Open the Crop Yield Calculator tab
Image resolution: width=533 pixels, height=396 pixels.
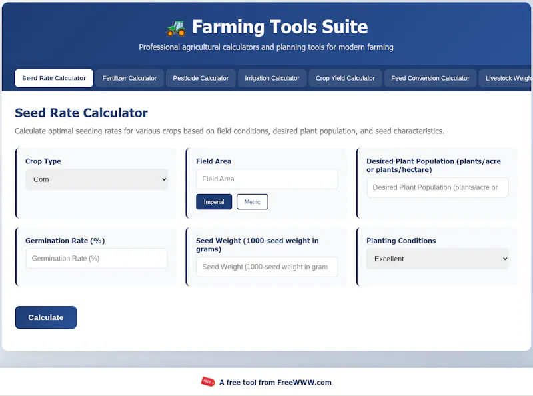click(x=345, y=78)
